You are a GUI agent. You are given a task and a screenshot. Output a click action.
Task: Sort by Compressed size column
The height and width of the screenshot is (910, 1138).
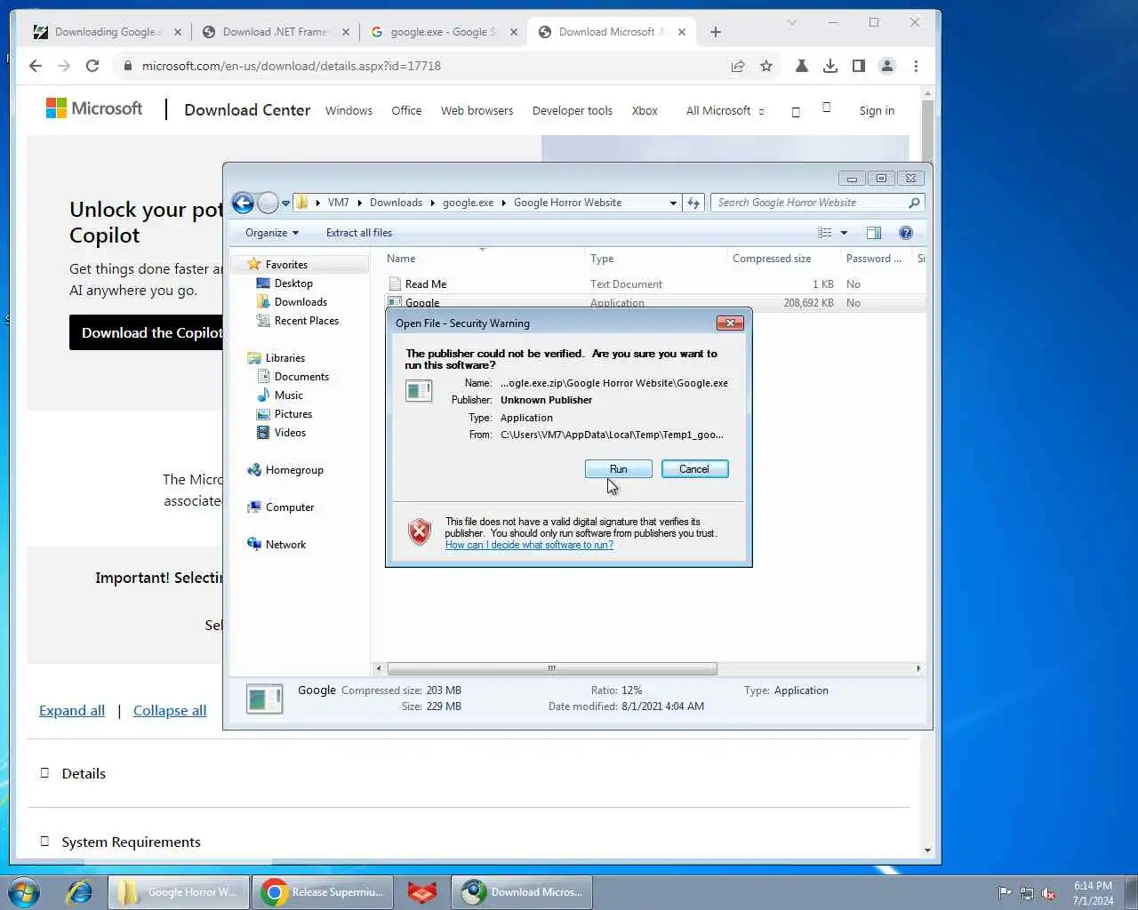(772, 259)
